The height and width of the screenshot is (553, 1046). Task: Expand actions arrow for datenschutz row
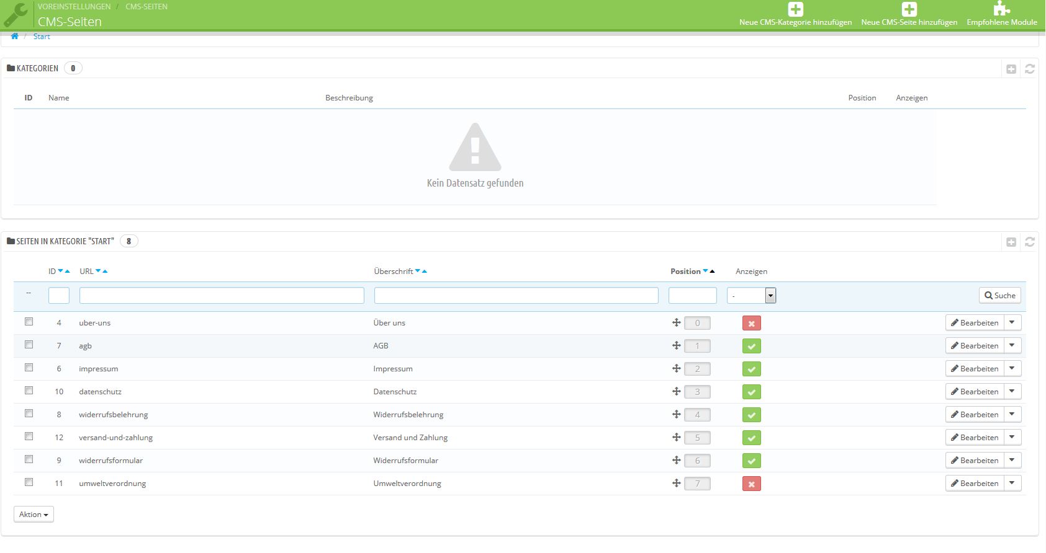tap(1012, 391)
